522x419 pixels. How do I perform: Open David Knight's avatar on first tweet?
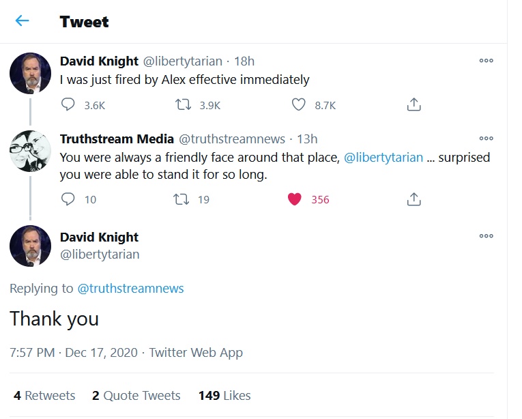coord(30,73)
